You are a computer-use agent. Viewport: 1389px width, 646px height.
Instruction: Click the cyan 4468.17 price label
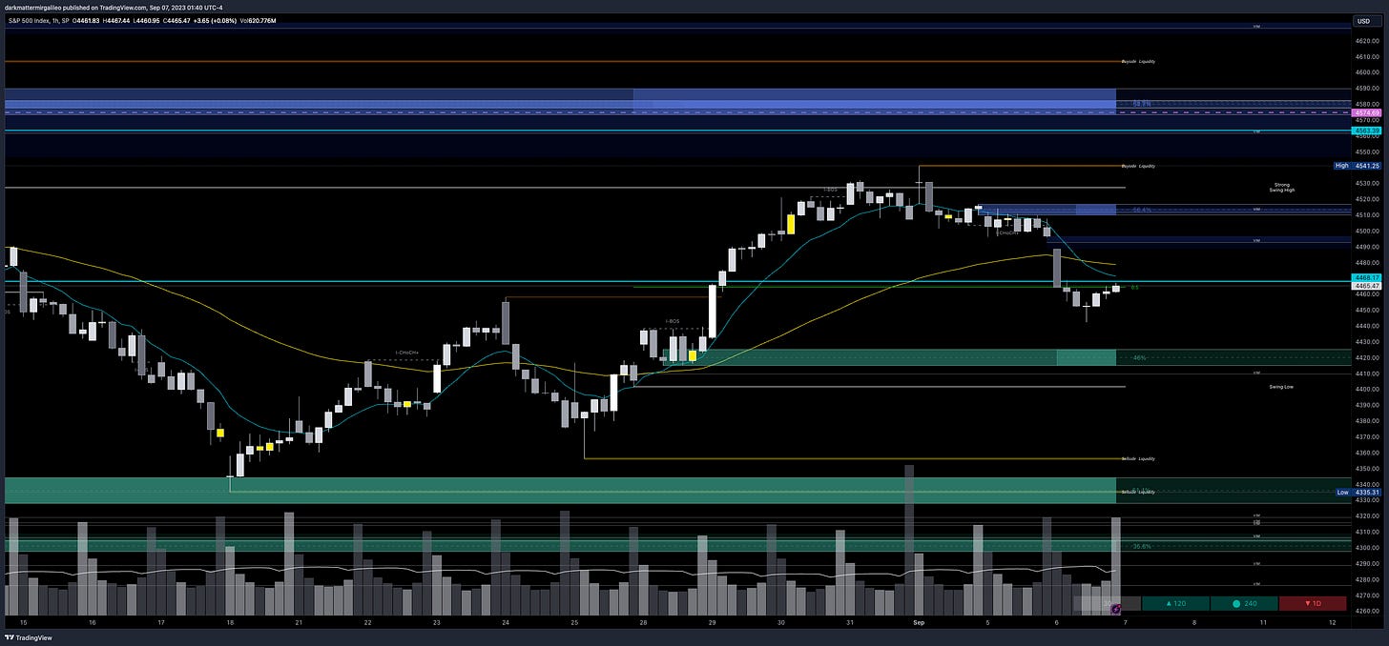[1366, 277]
